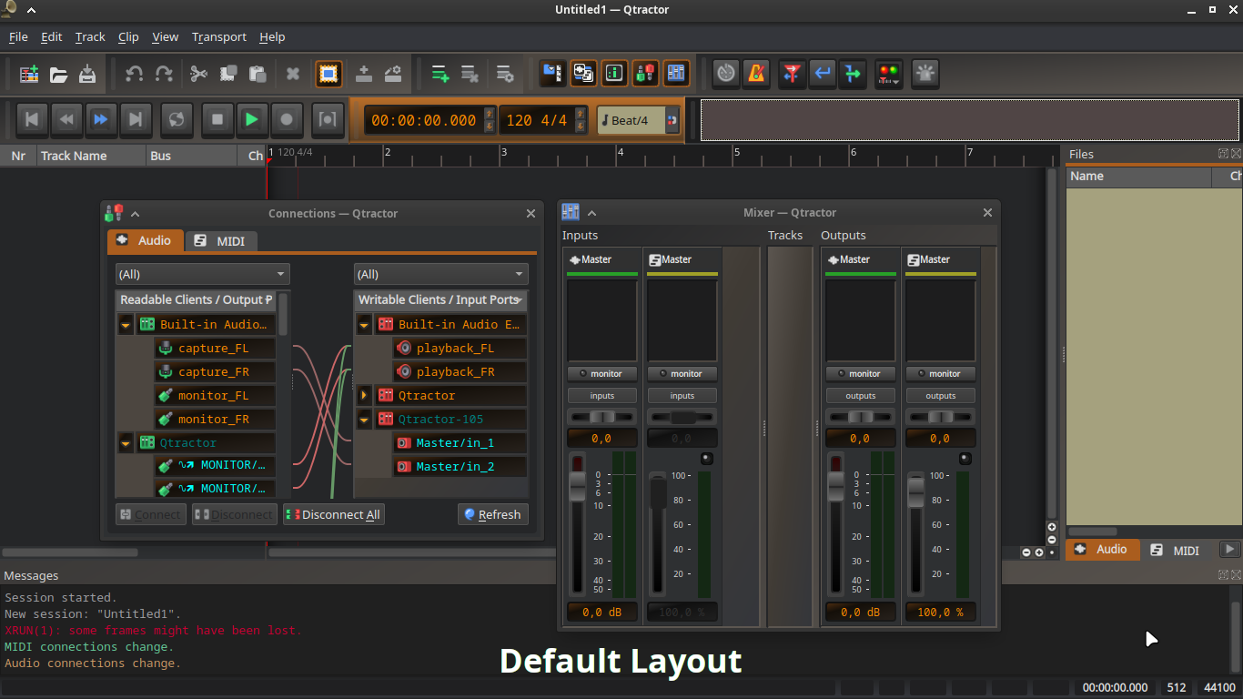Toggle the Connections window icon
This screenshot has width=1243, height=699.
tap(645, 74)
